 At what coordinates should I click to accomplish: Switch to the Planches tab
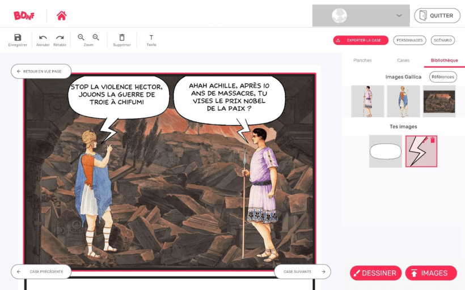[x=362, y=60]
